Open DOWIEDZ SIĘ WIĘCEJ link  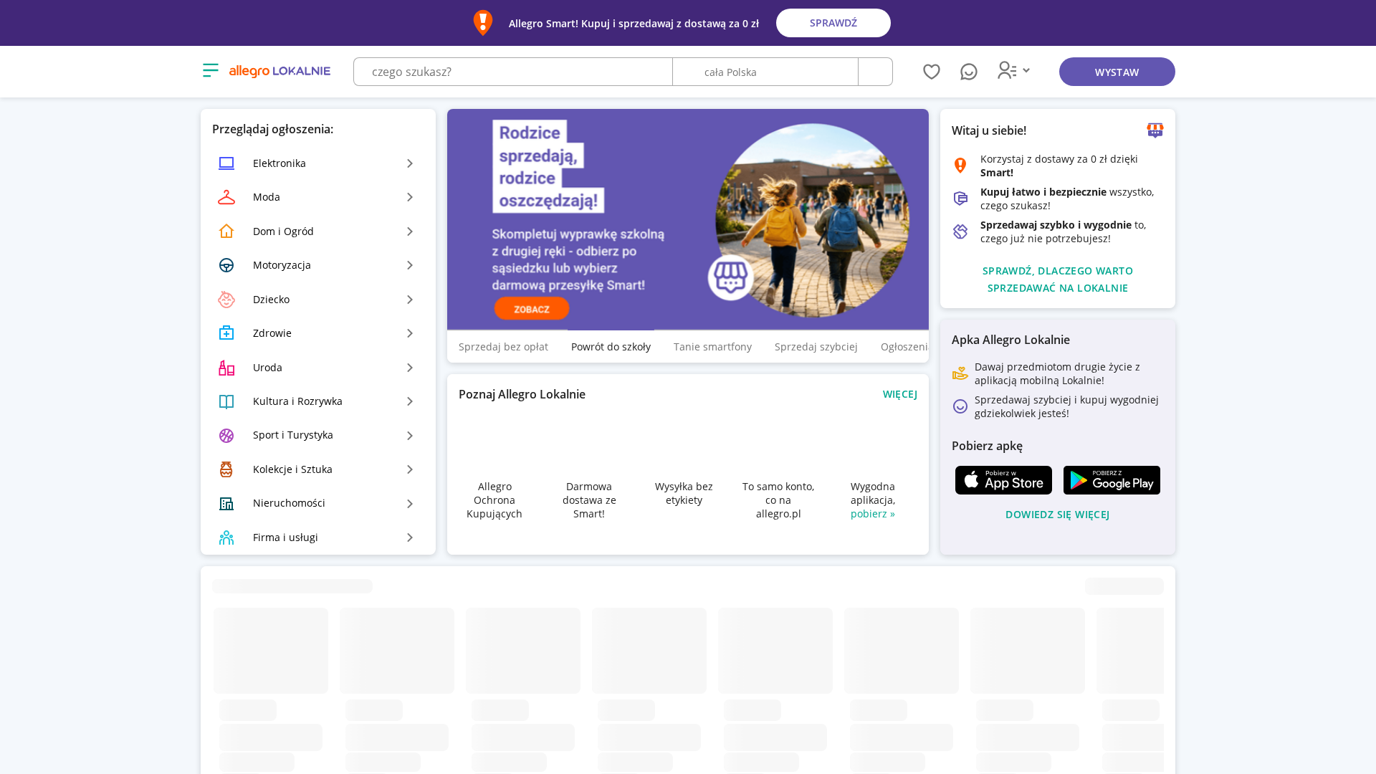pyautogui.click(x=1058, y=515)
